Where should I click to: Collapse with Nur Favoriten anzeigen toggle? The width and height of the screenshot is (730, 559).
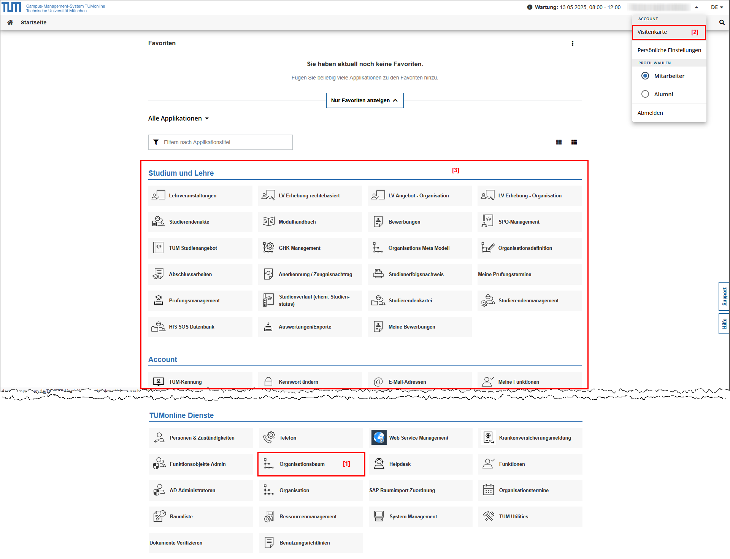pos(364,100)
